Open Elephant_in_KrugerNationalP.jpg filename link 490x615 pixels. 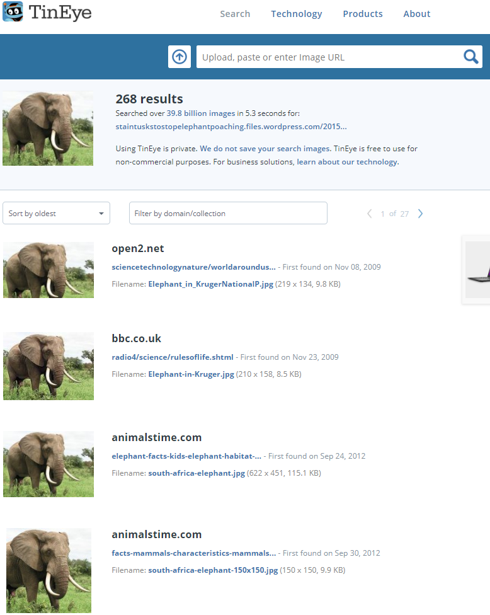coord(210,284)
